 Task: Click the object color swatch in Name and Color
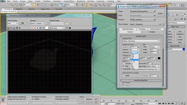[x=184, y=49]
